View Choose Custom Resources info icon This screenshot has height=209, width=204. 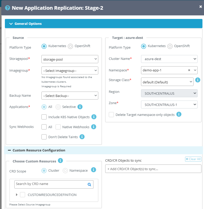coord(60,160)
